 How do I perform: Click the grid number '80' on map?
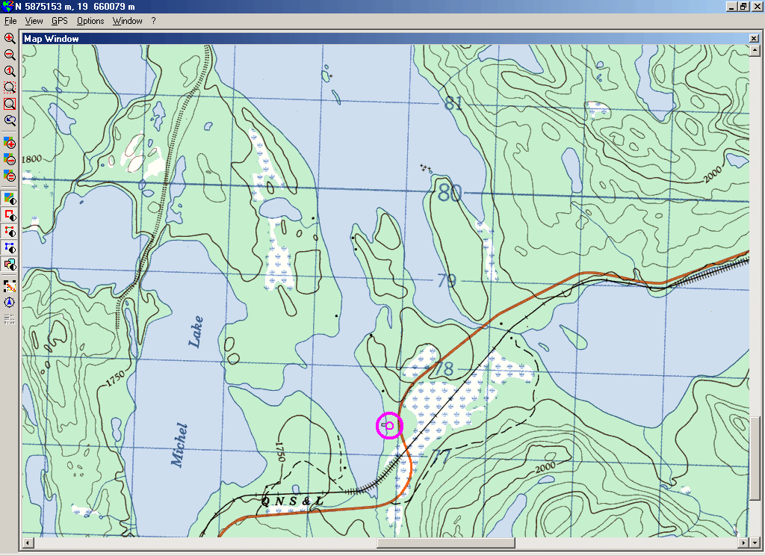(449, 191)
